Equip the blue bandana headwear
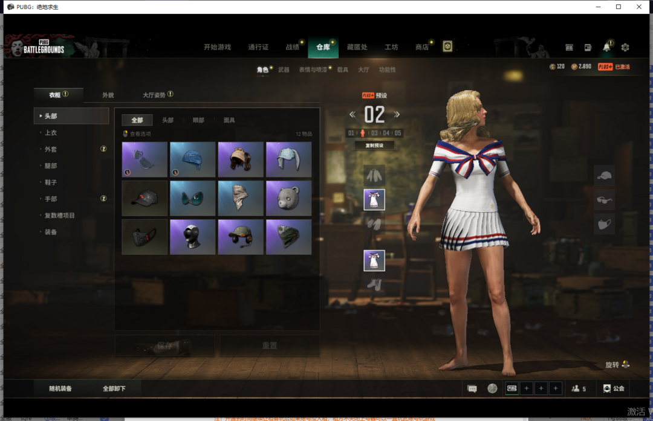The image size is (653, 421). pyautogui.click(x=192, y=159)
